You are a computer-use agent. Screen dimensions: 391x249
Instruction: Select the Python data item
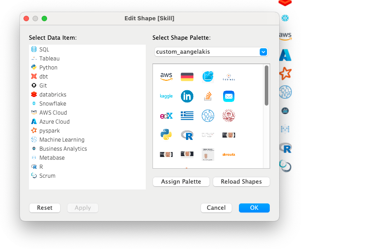coord(87,68)
